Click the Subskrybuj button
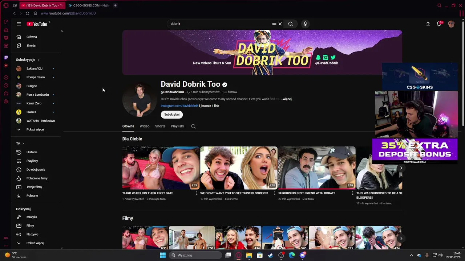This screenshot has width=465, height=261. [172, 115]
